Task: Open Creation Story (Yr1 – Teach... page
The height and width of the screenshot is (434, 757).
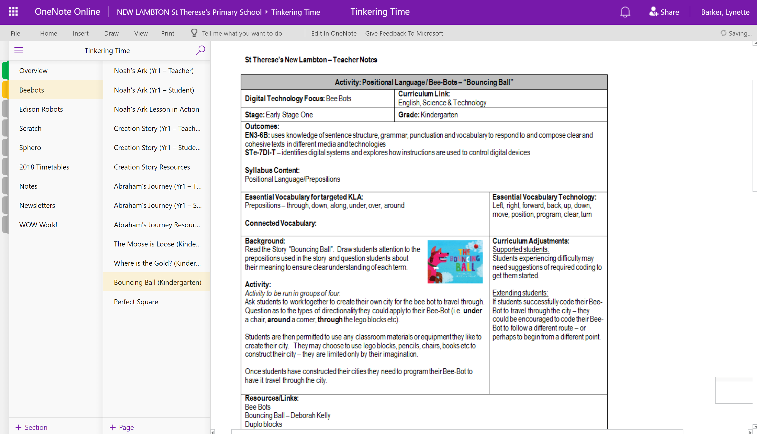Action: [156, 128]
